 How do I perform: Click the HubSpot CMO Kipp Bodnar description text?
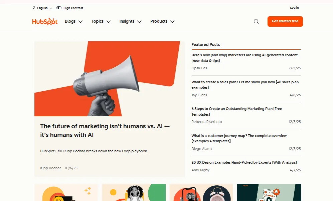click(x=94, y=151)
